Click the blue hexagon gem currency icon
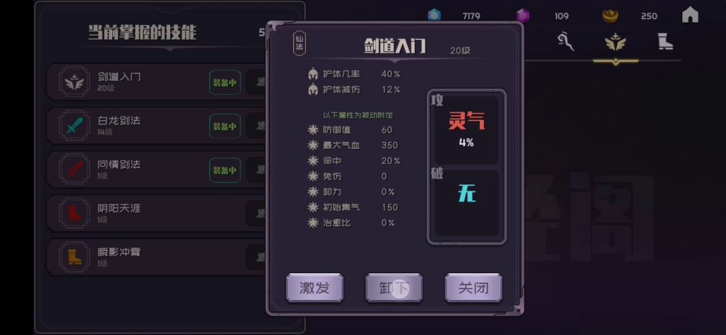Viewport: 726px width, 335px height. 434,15
